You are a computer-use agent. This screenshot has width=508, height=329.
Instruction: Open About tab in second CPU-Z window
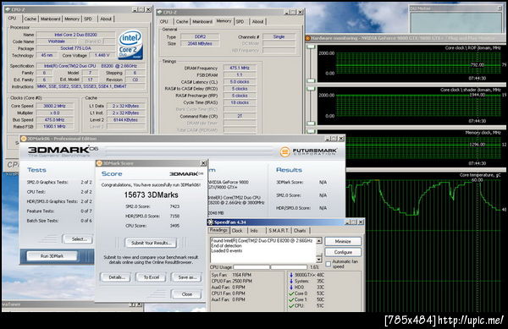[257, 22]
